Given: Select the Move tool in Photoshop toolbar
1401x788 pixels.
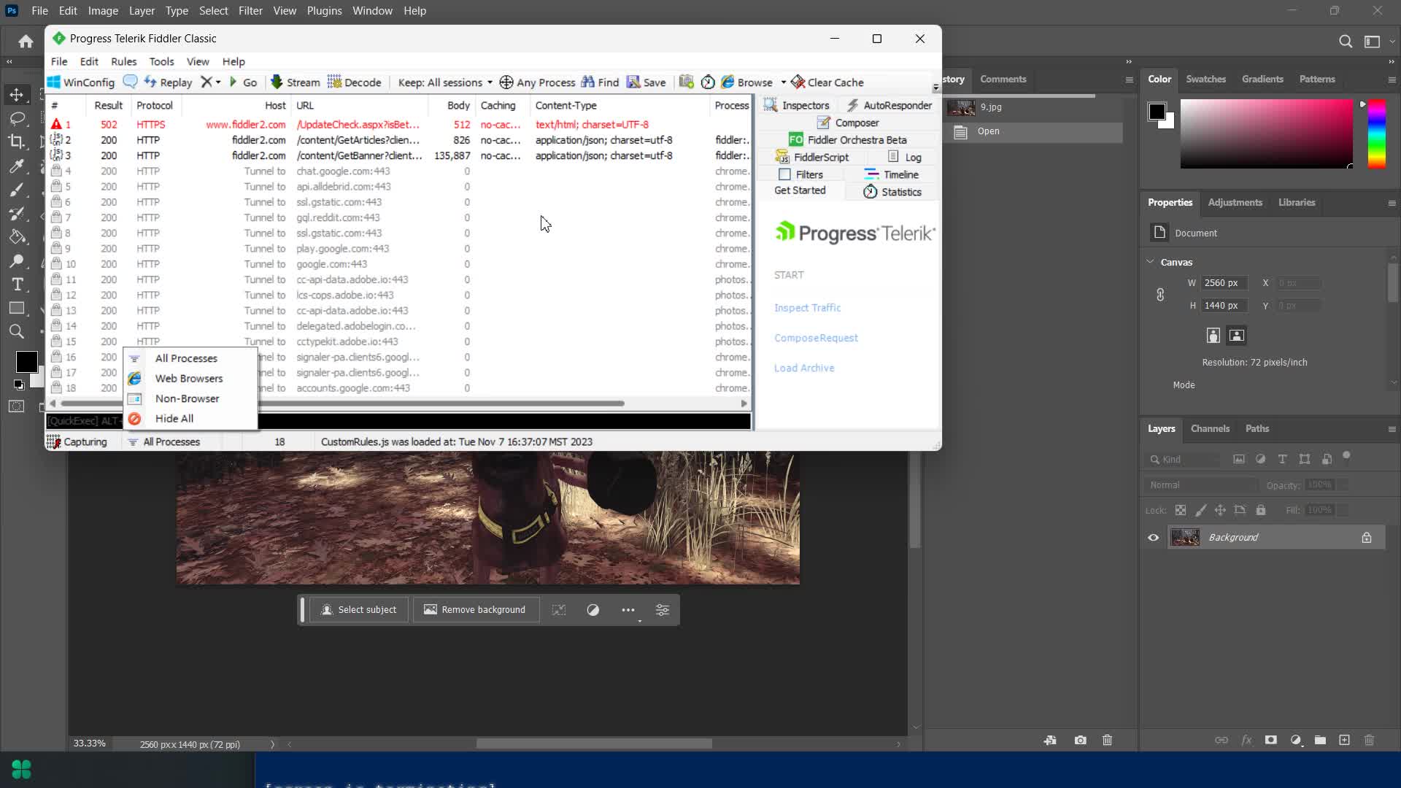Looking at the screenshot, I should point(16,94).
